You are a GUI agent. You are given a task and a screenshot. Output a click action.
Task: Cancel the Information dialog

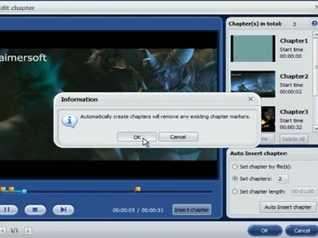pos(178,137)
